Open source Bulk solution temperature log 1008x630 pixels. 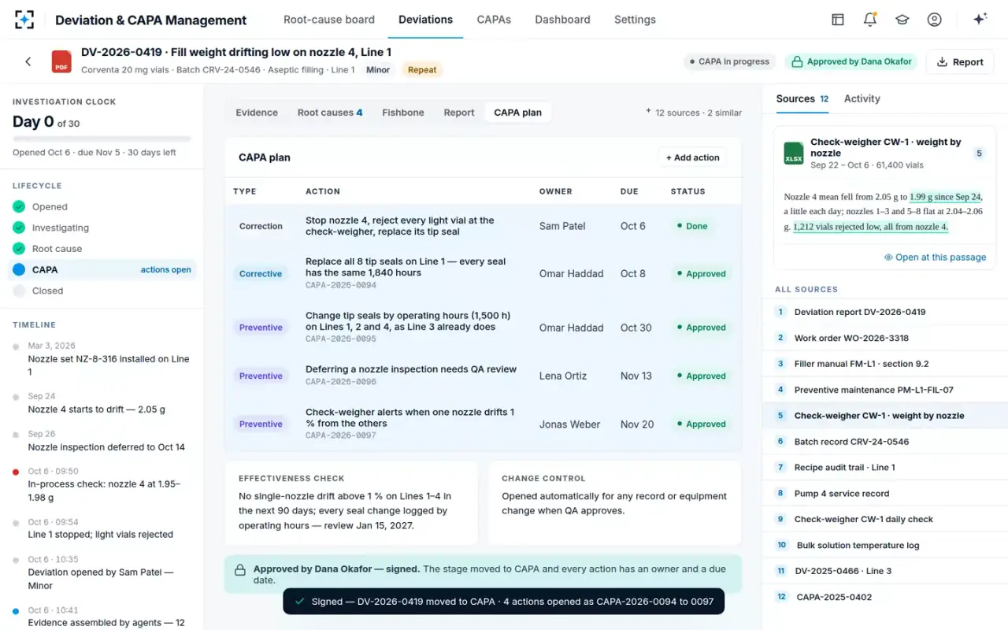885,545
